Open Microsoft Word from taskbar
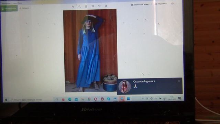220x124 pixels. [115, 99]
